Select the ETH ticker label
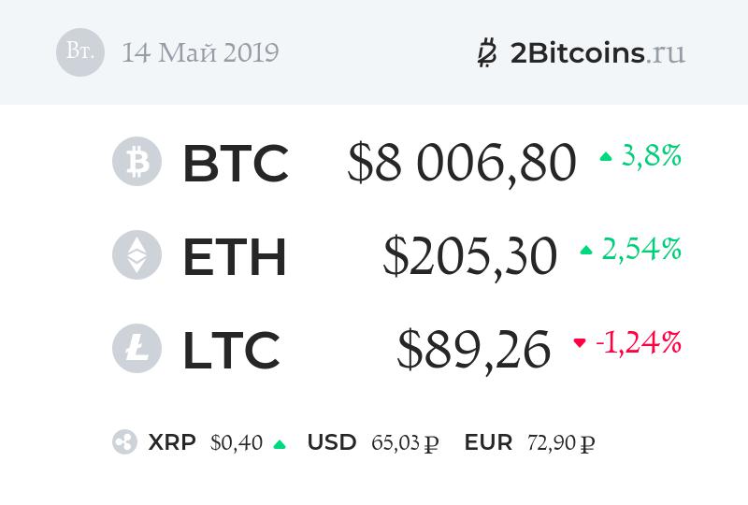Screen dimensions: 748x505 click(x=234, y=256)
